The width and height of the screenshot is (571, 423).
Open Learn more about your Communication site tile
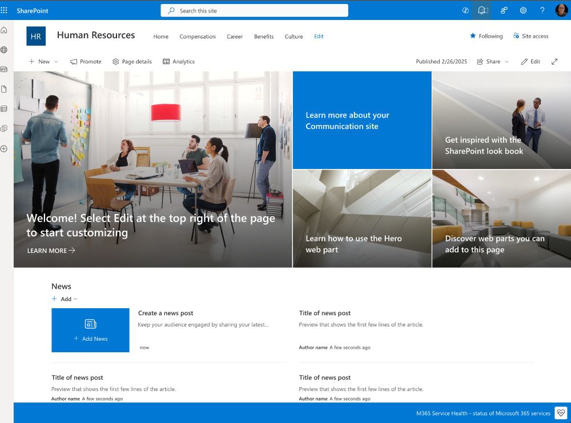(363, 120)
